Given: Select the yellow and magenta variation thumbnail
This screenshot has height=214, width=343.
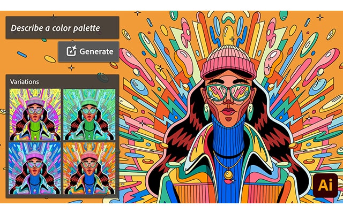Looking at the screenshot, I should [x=35, y=114].
